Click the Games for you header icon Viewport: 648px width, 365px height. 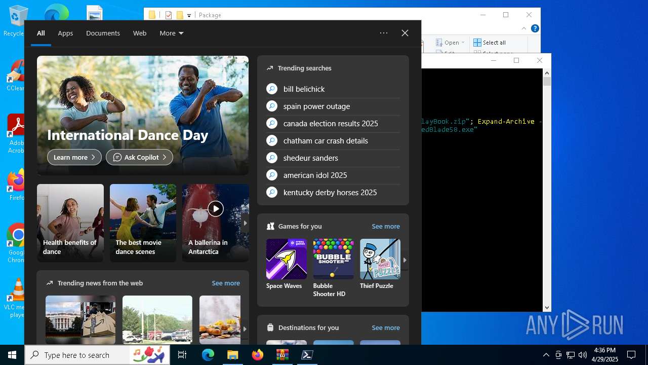270,227
